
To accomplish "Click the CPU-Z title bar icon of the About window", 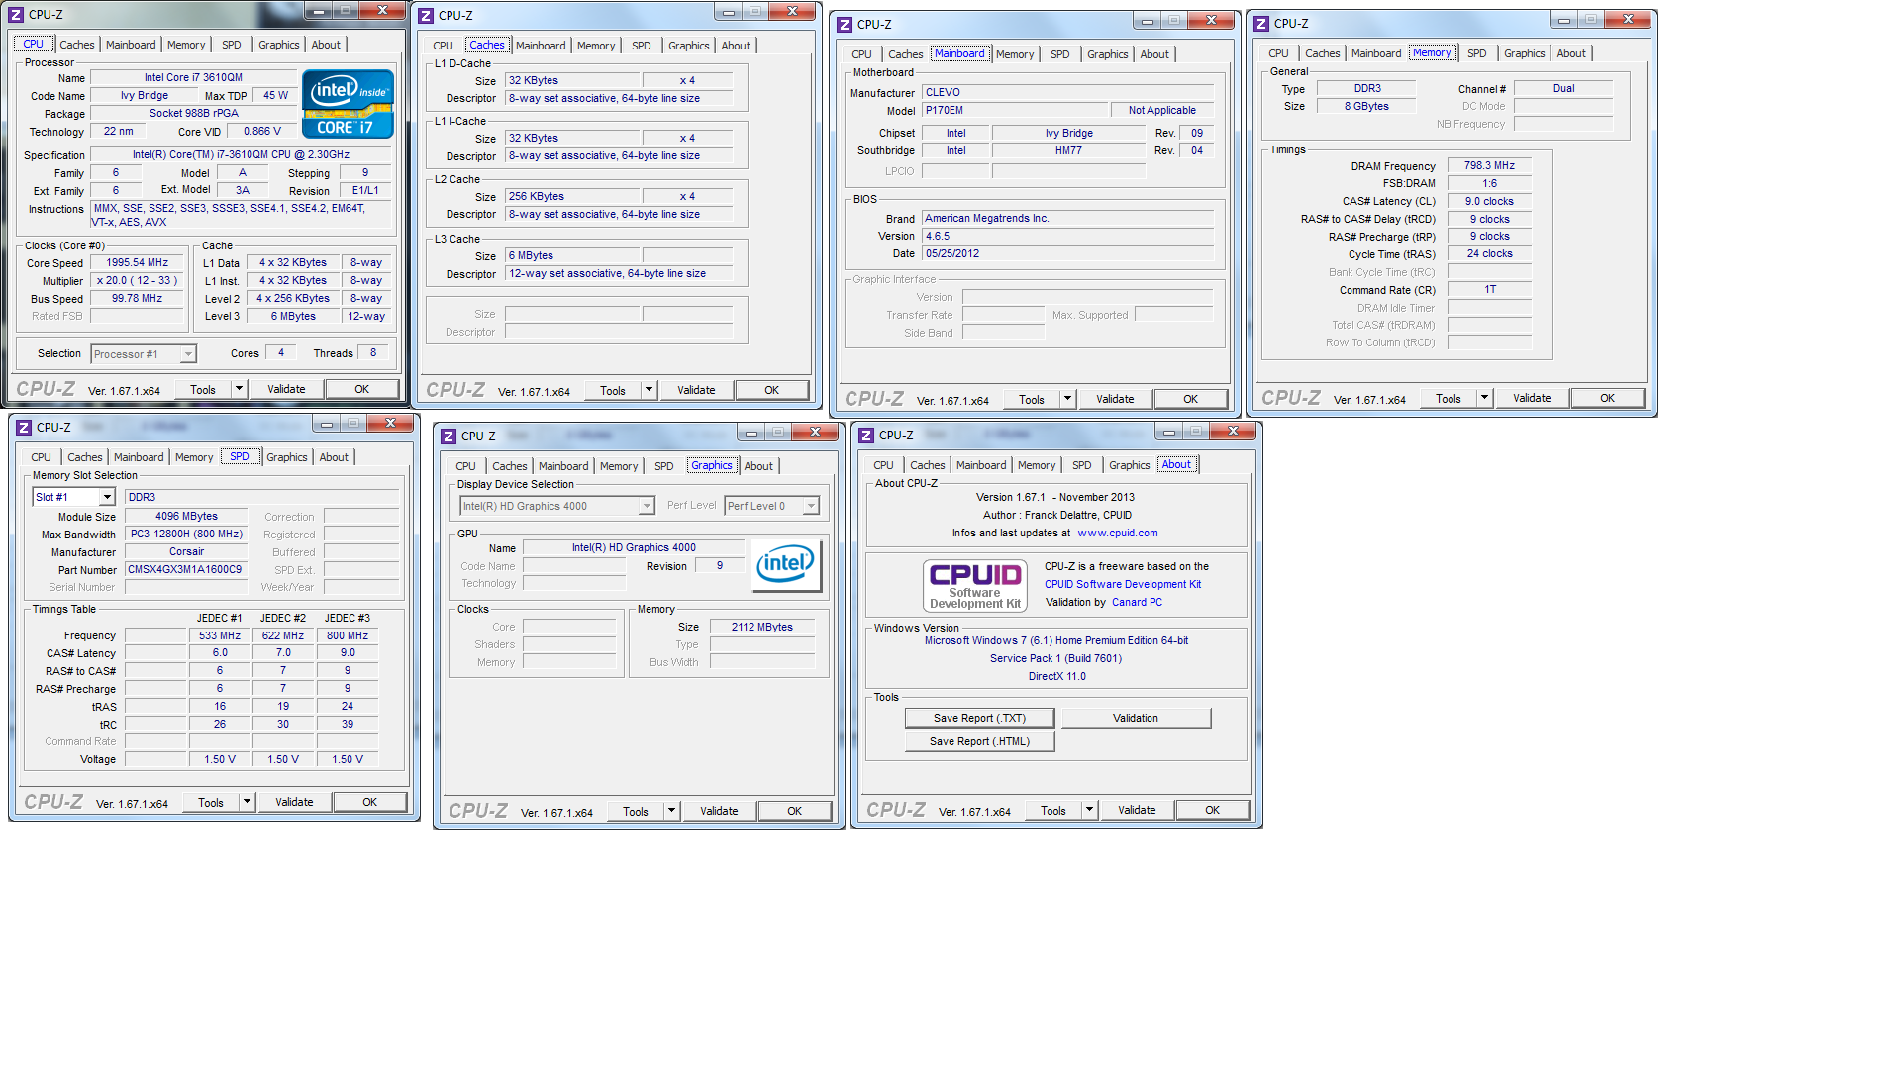I will (x=866, y=436).
